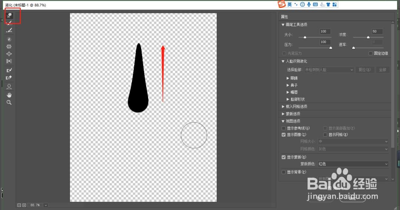
Task: Select the Thaw Mask tool
Action: coord(9,77)
